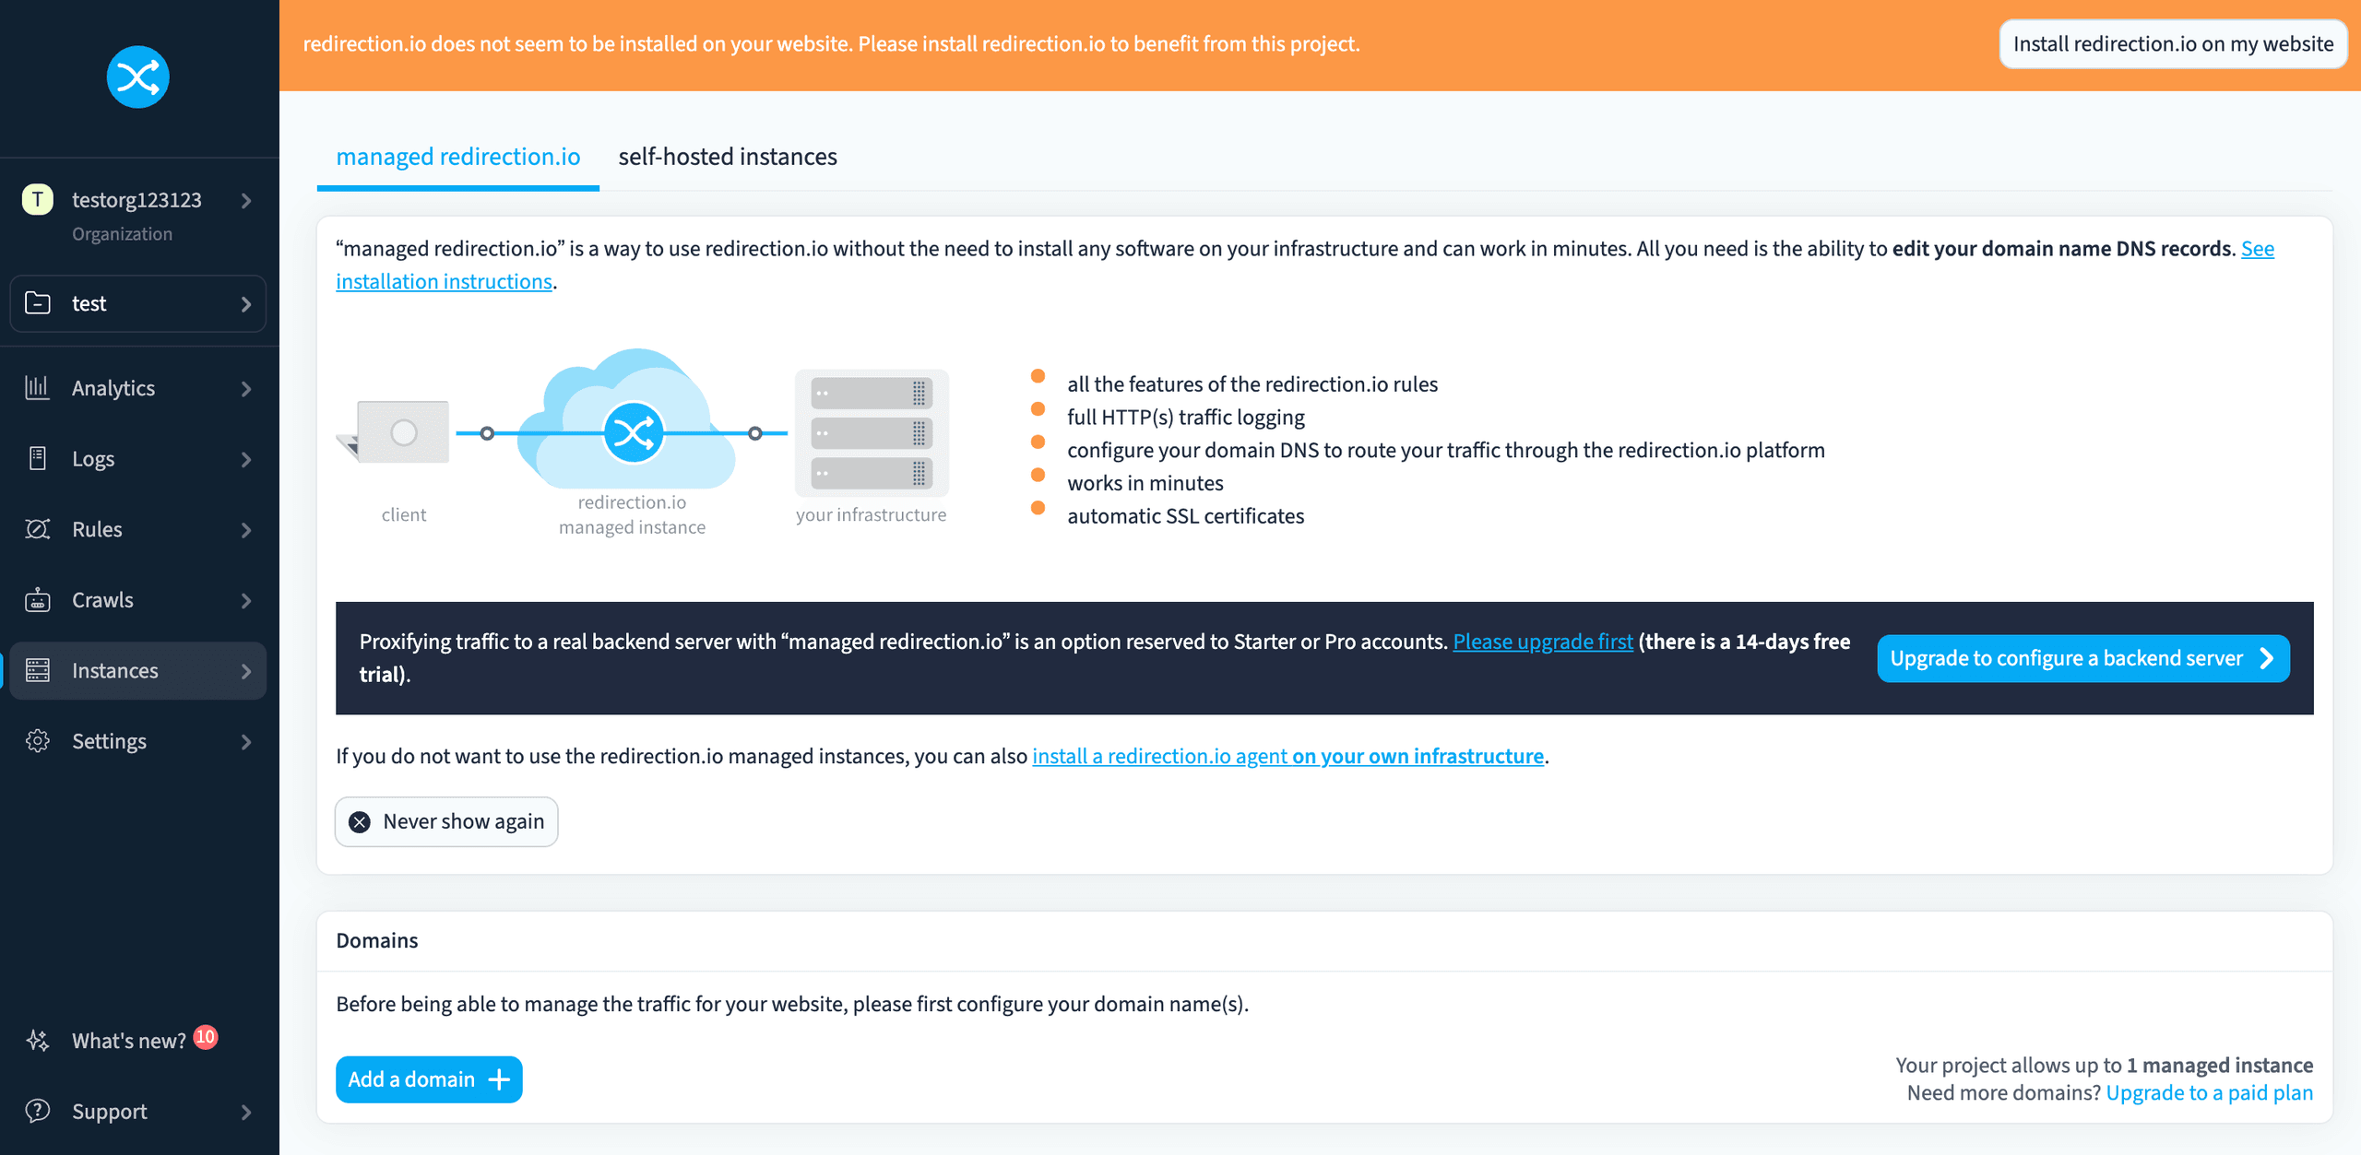The height and width of the screenshot is (1155, 2361).
Task: Click the Support question mark icon
Action: [38, 1111]
